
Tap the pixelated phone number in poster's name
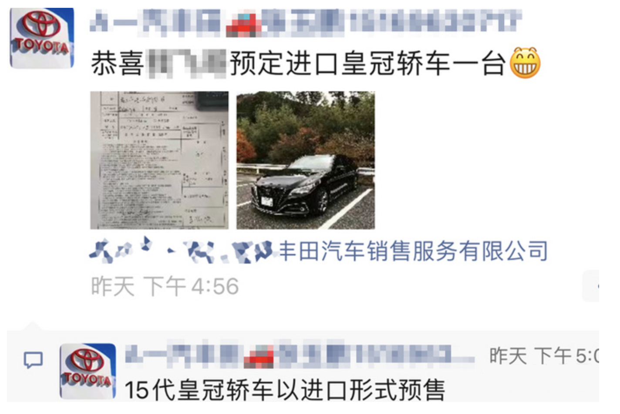[x=435, y=22]
